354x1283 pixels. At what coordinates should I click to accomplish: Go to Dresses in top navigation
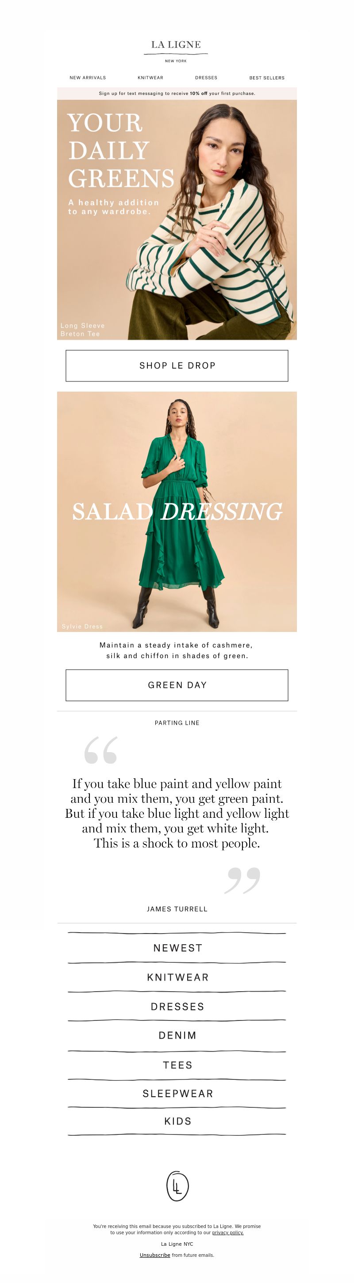pyautogui.click(x=206, y=78)
